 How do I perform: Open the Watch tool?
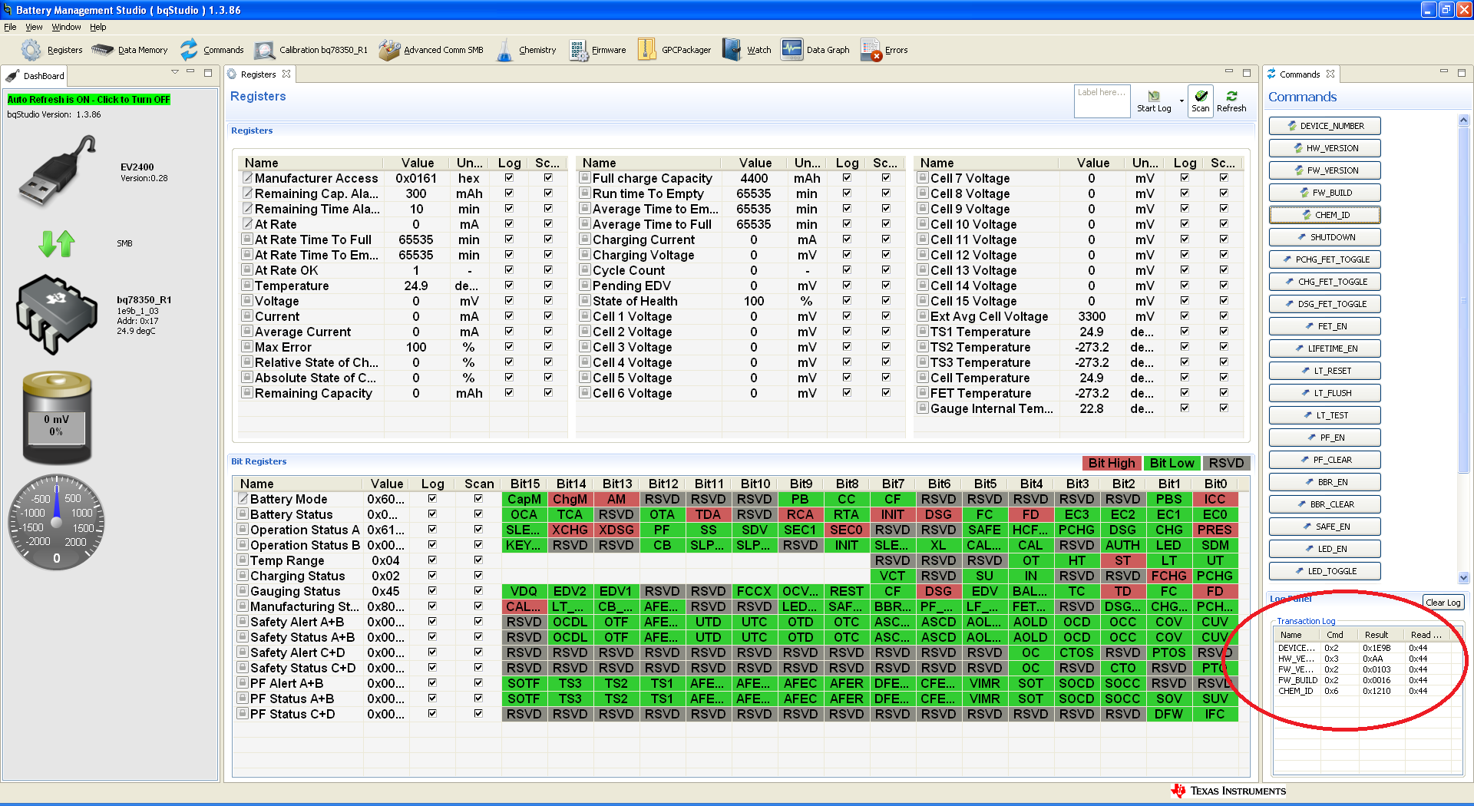coord(747,50)
